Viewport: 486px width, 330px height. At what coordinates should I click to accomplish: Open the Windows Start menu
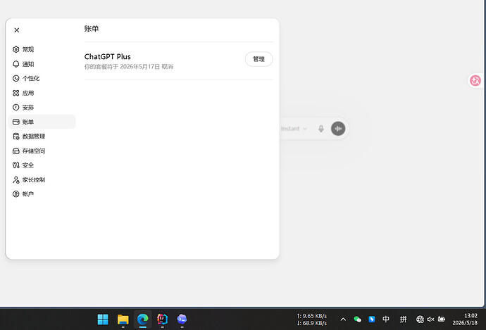[x=103, y=319]
